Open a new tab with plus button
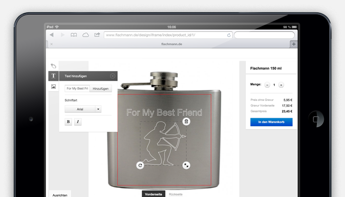This screenshot has width=345, height=197. point(294,44)
